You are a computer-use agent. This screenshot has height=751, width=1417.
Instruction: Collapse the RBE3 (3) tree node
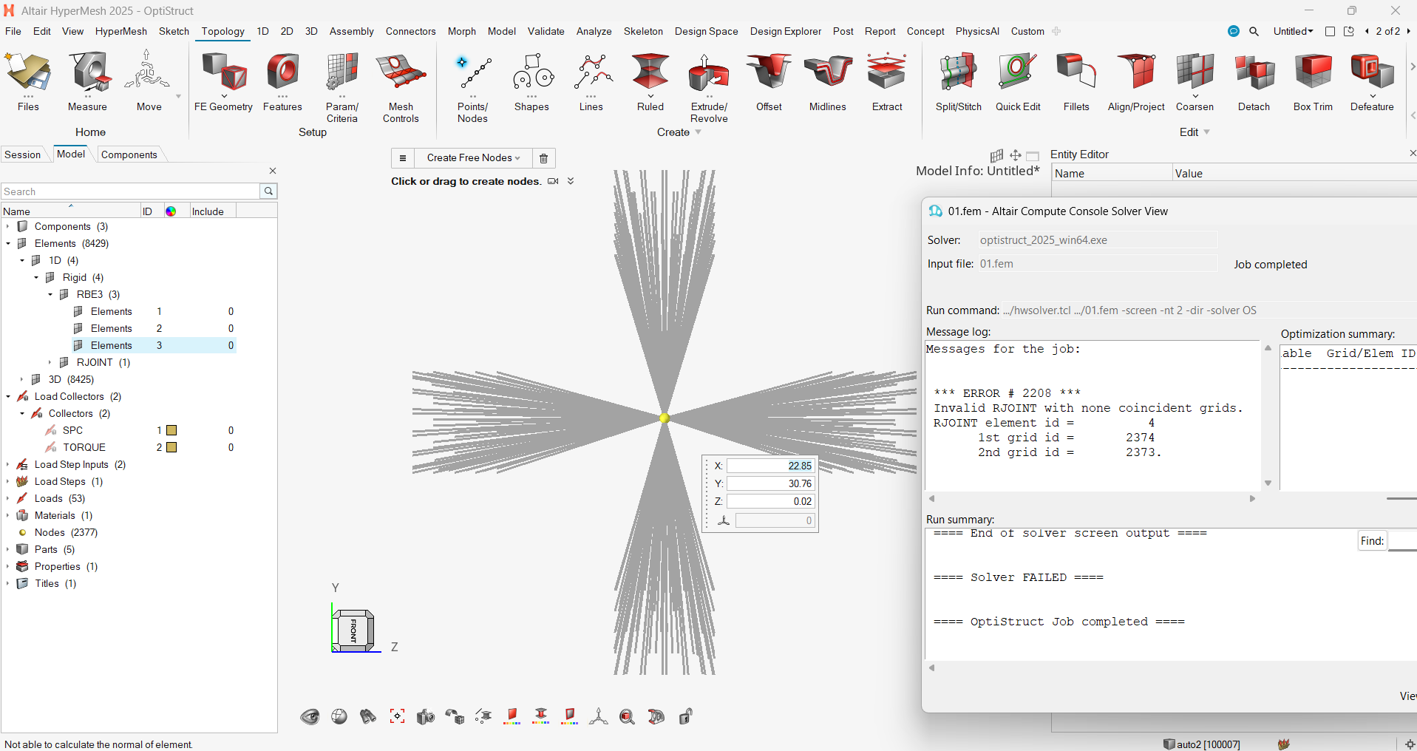pyautogui.click(x=50, y=294)
